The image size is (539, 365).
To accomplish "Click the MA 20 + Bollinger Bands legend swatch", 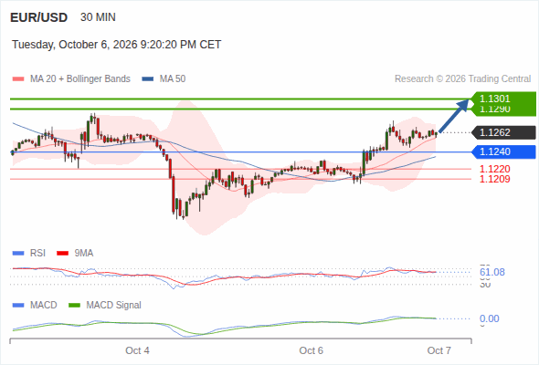I will click(18, 79).
